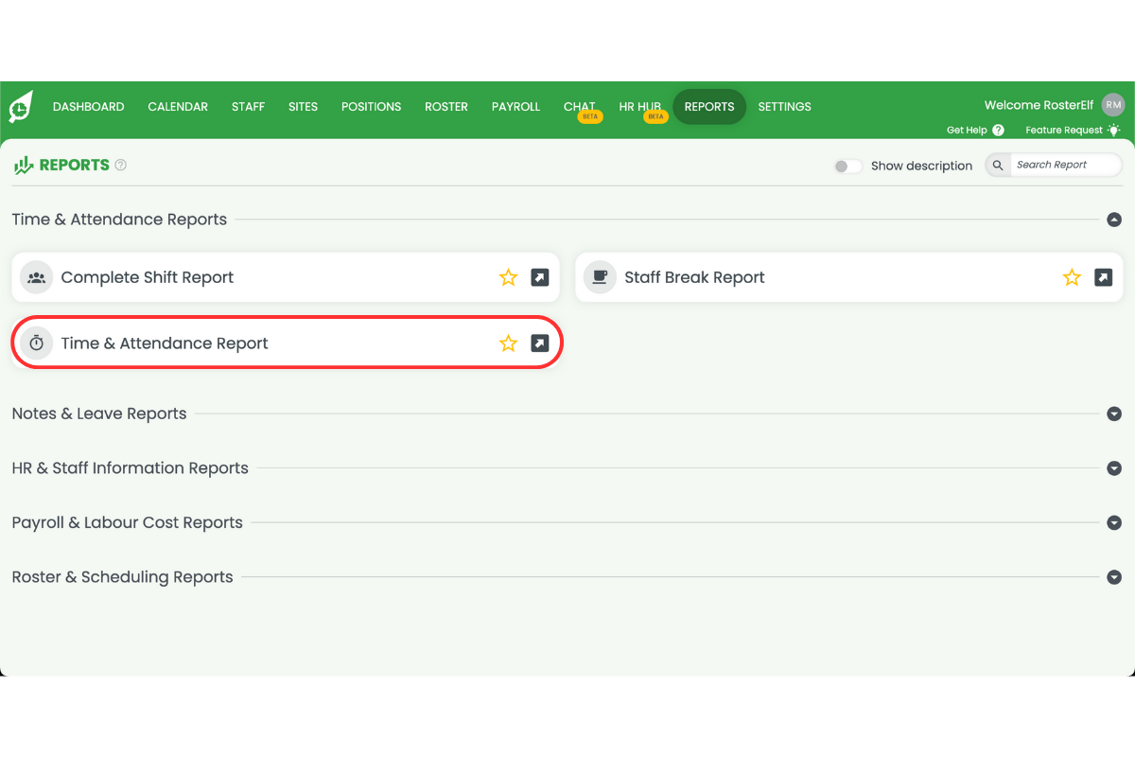Unfavorite the Time & Attendance Report star

coord(508,343)
